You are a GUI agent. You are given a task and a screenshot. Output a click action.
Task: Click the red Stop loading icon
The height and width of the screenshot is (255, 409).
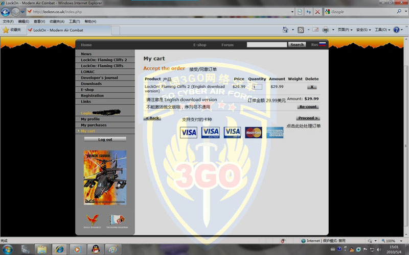[317, 12]
